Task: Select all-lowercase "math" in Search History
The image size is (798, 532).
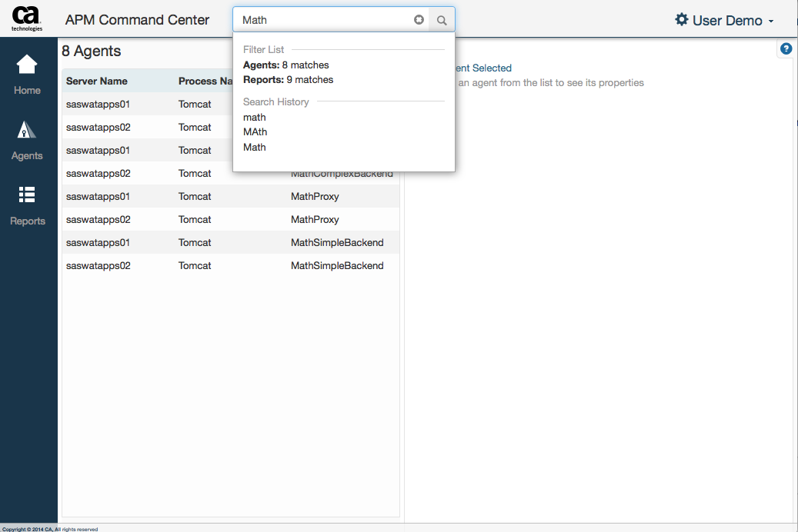Action: 255,118
